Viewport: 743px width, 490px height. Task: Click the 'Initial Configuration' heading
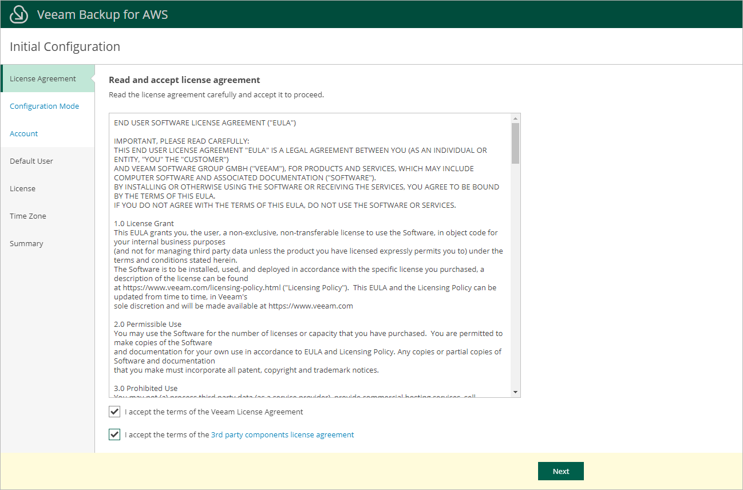coord(65,46)
